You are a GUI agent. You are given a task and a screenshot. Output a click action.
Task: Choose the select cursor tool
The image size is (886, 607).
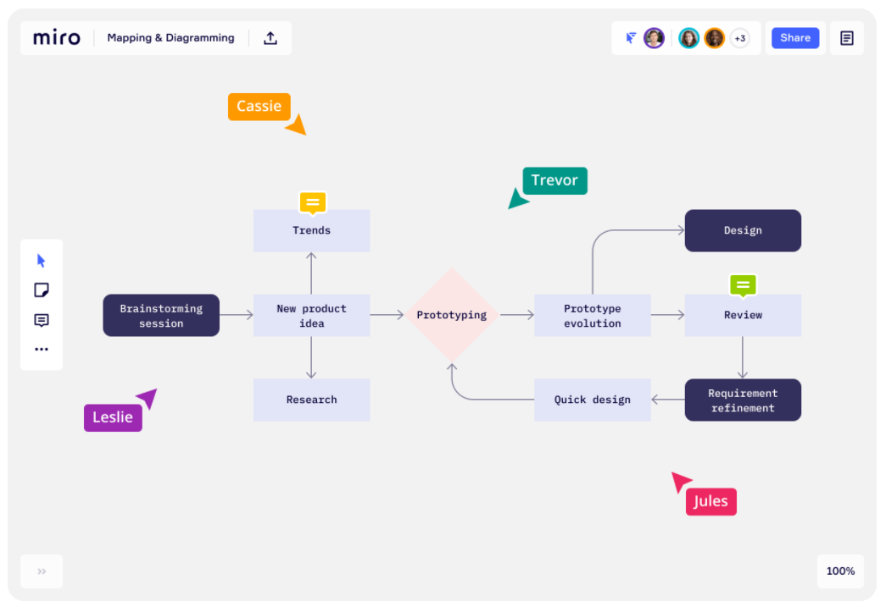pos(42,261)
